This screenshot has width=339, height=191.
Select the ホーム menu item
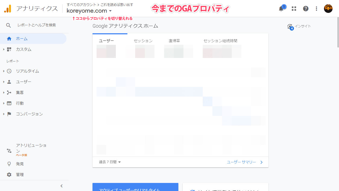pos(33,39)
